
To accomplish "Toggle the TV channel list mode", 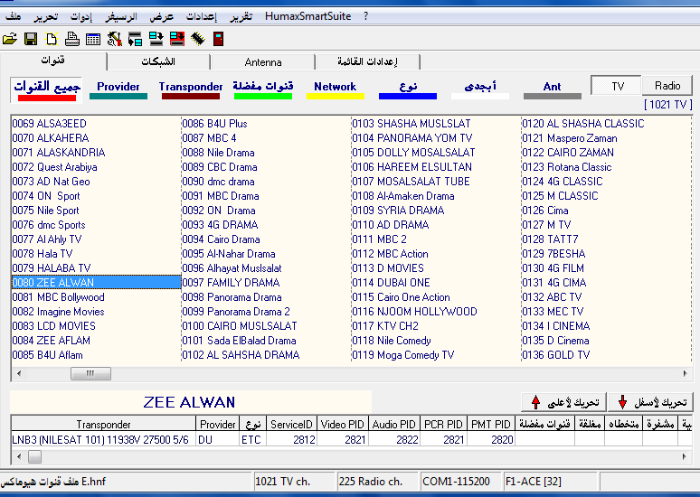I will [617, 86].
